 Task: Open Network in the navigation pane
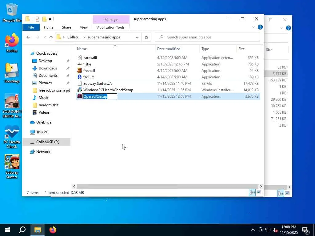(x=43, y=152)
